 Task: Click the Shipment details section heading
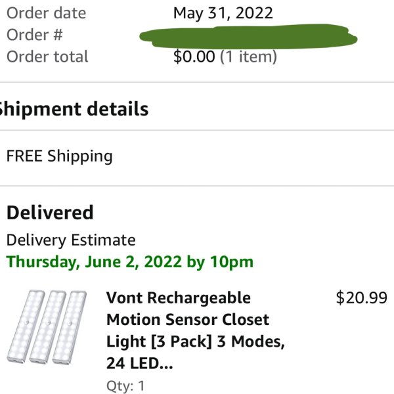click(74, 109)
